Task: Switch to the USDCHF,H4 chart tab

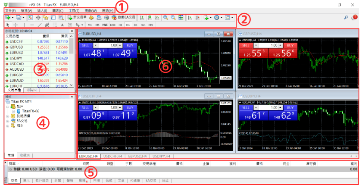Action: [113, 156]
